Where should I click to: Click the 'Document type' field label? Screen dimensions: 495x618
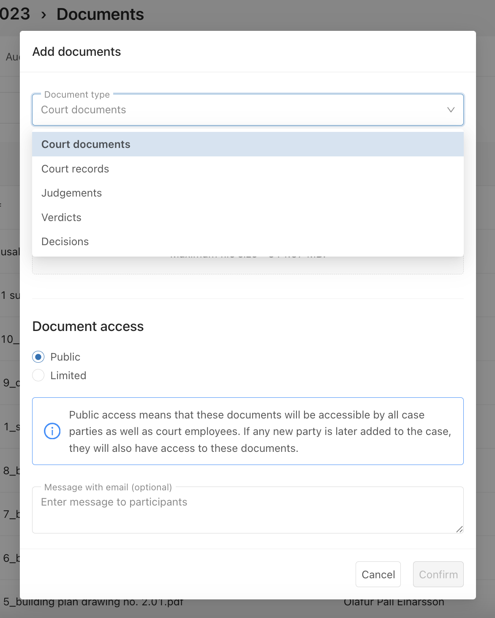point(77,95)
